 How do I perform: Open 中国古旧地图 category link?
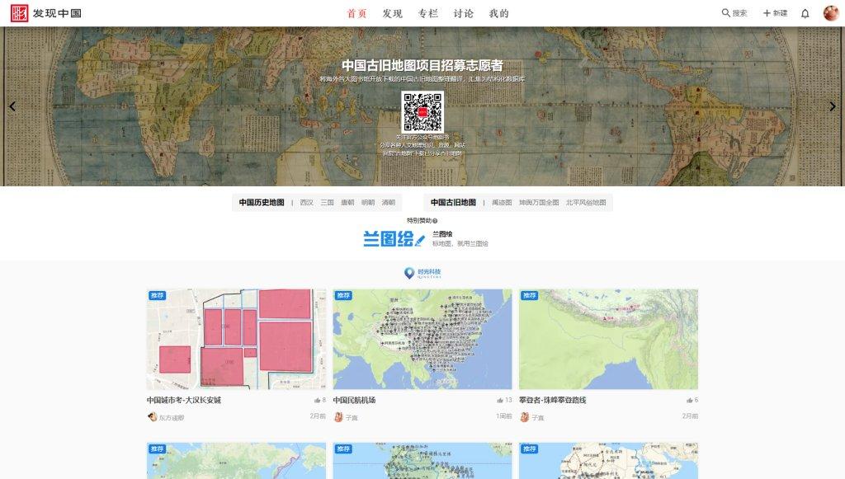point(453,202)
